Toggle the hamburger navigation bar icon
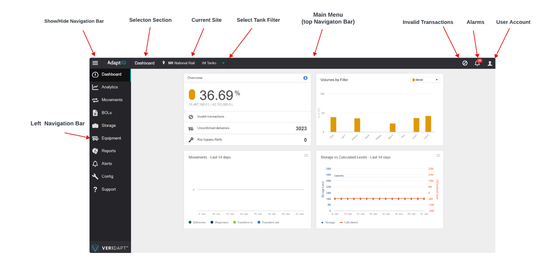Viewport: 558px width, 265px height. [x=95, y=63]
